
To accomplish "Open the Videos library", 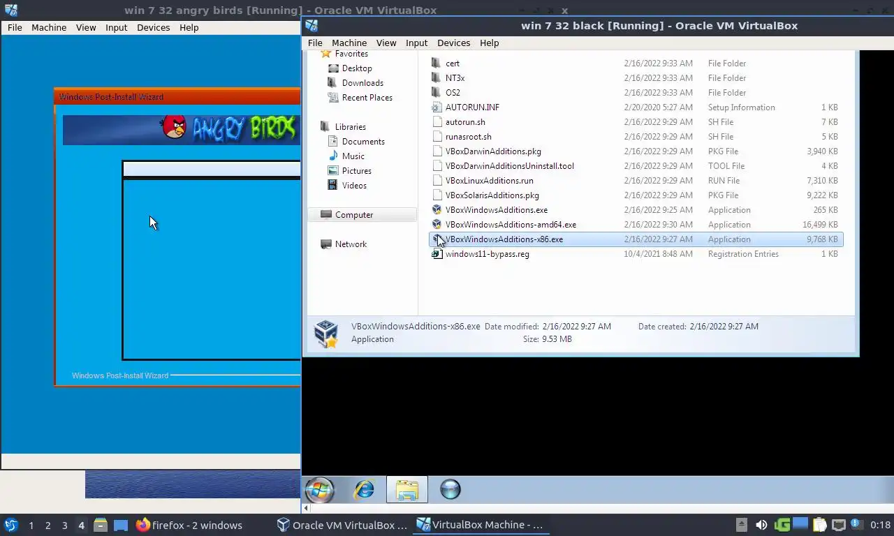I will click(x=354, y=186).
